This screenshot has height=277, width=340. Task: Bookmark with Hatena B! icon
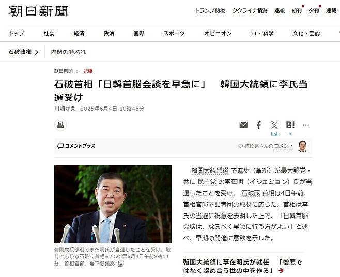coord(290,125)
